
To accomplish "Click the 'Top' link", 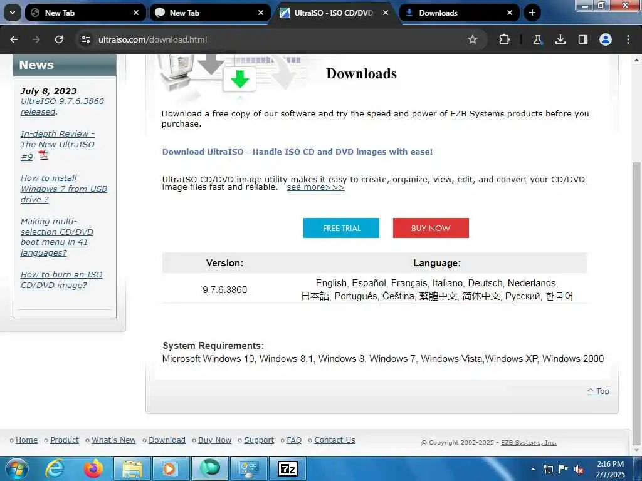I will [598, 391].
